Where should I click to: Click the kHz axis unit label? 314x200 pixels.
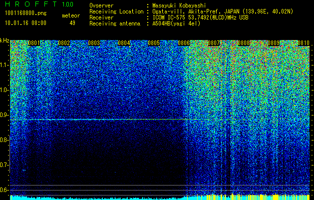coord(4,40)
